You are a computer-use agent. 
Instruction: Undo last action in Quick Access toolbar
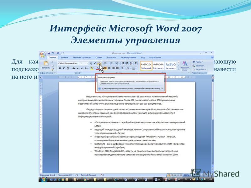pos(53,53)
